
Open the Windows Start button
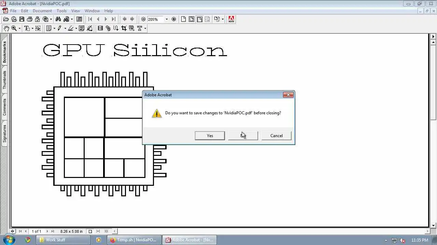point(8,240)
